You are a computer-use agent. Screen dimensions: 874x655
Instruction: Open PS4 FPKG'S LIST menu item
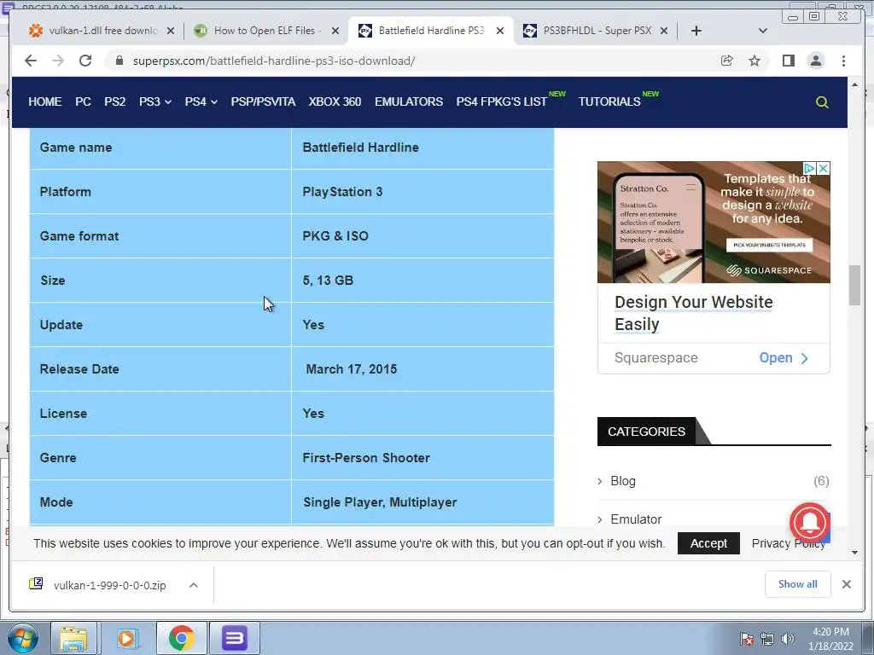[x=502, y=102]
